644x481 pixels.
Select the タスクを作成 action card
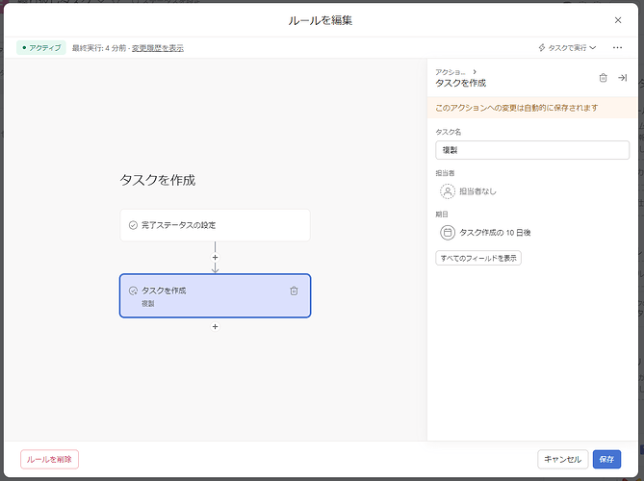pyautogui.click(x=216, y=295)
